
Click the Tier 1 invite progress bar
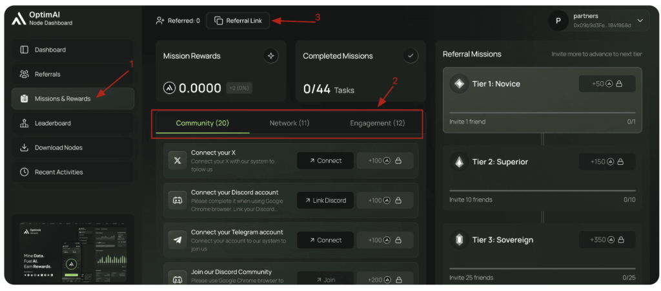point(542,113)
